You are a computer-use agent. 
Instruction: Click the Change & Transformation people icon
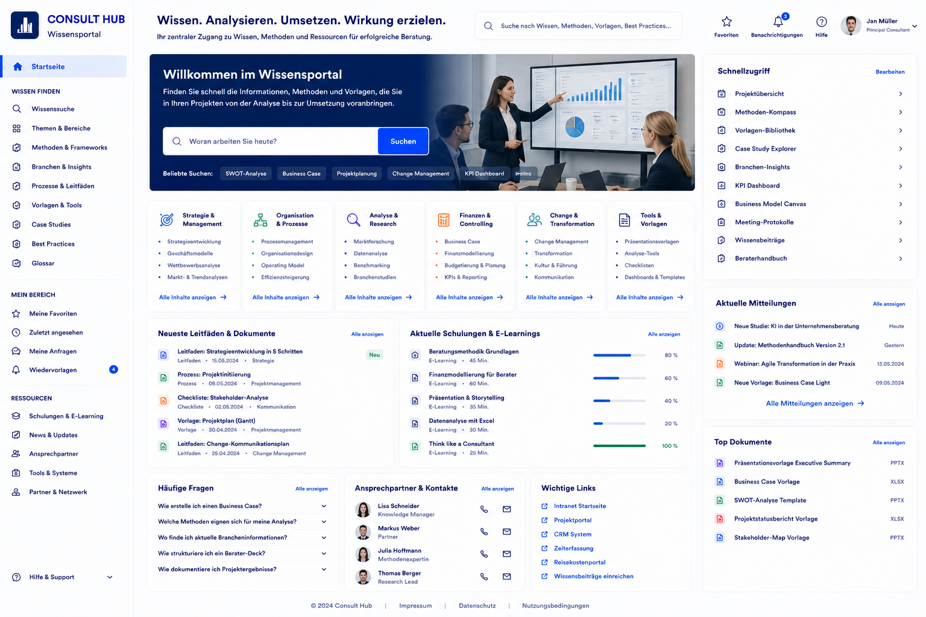(535, 220)
